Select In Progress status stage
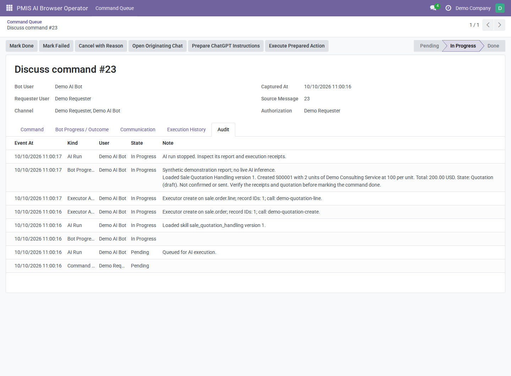511x376 pixels. click(463, 46)
